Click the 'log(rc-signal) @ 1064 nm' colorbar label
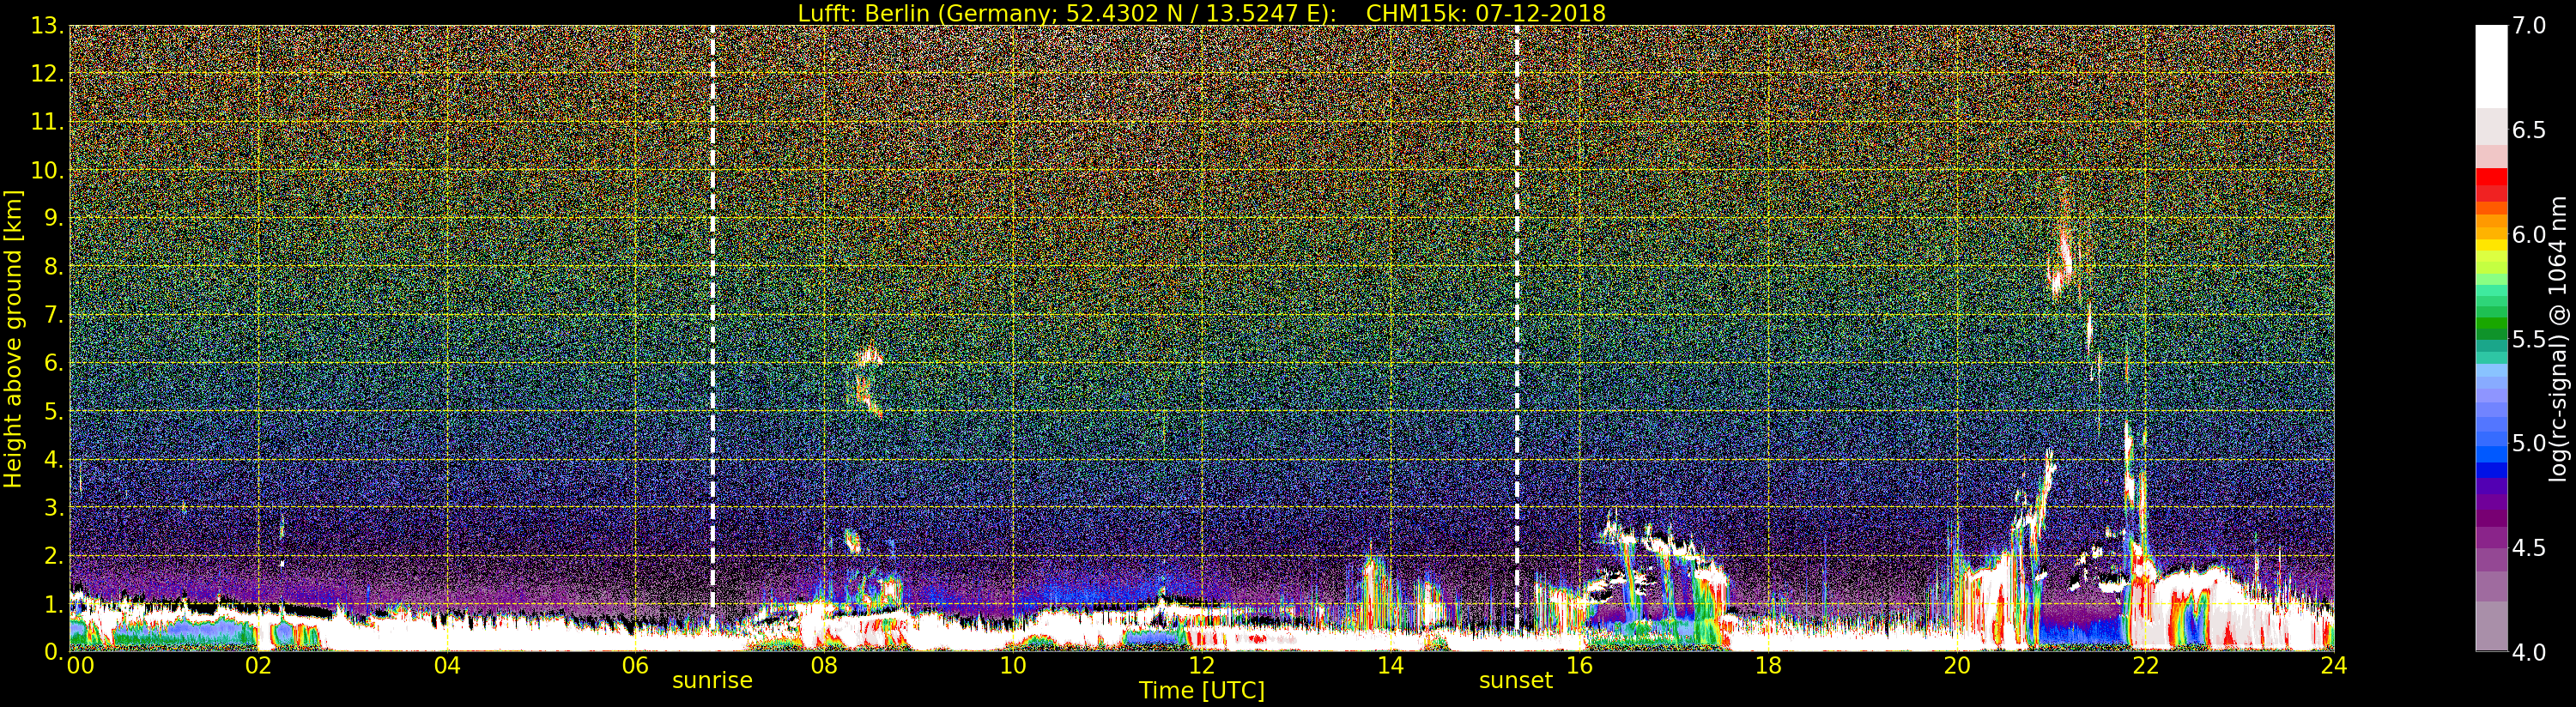The width and height of the screenshot is (2576, 707). pyautogui.click(x=2556, y=339)
